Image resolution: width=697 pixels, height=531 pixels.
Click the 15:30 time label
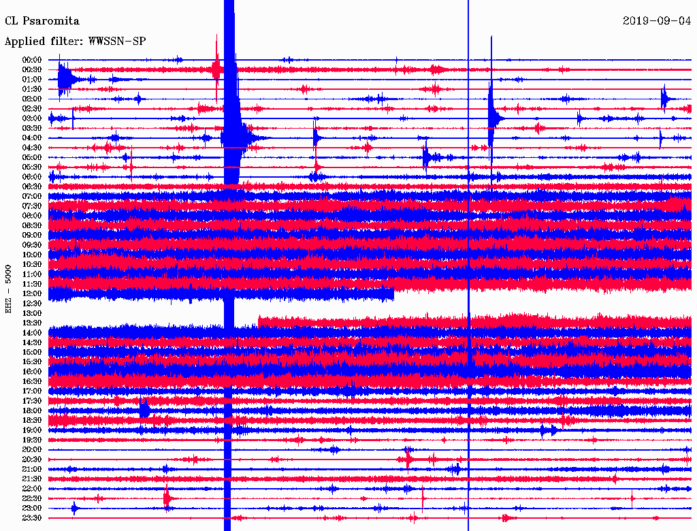coord(32,362)
